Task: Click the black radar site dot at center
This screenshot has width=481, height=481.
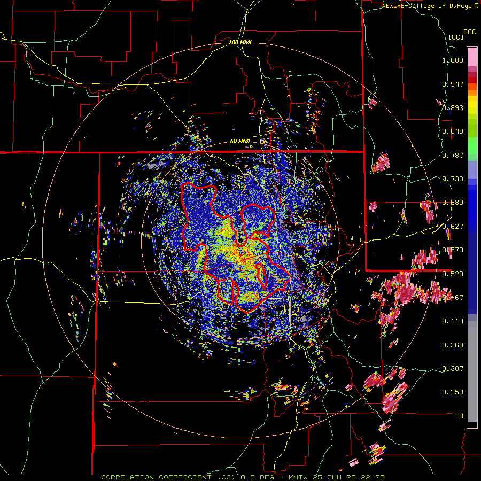Action: [240, 240]
